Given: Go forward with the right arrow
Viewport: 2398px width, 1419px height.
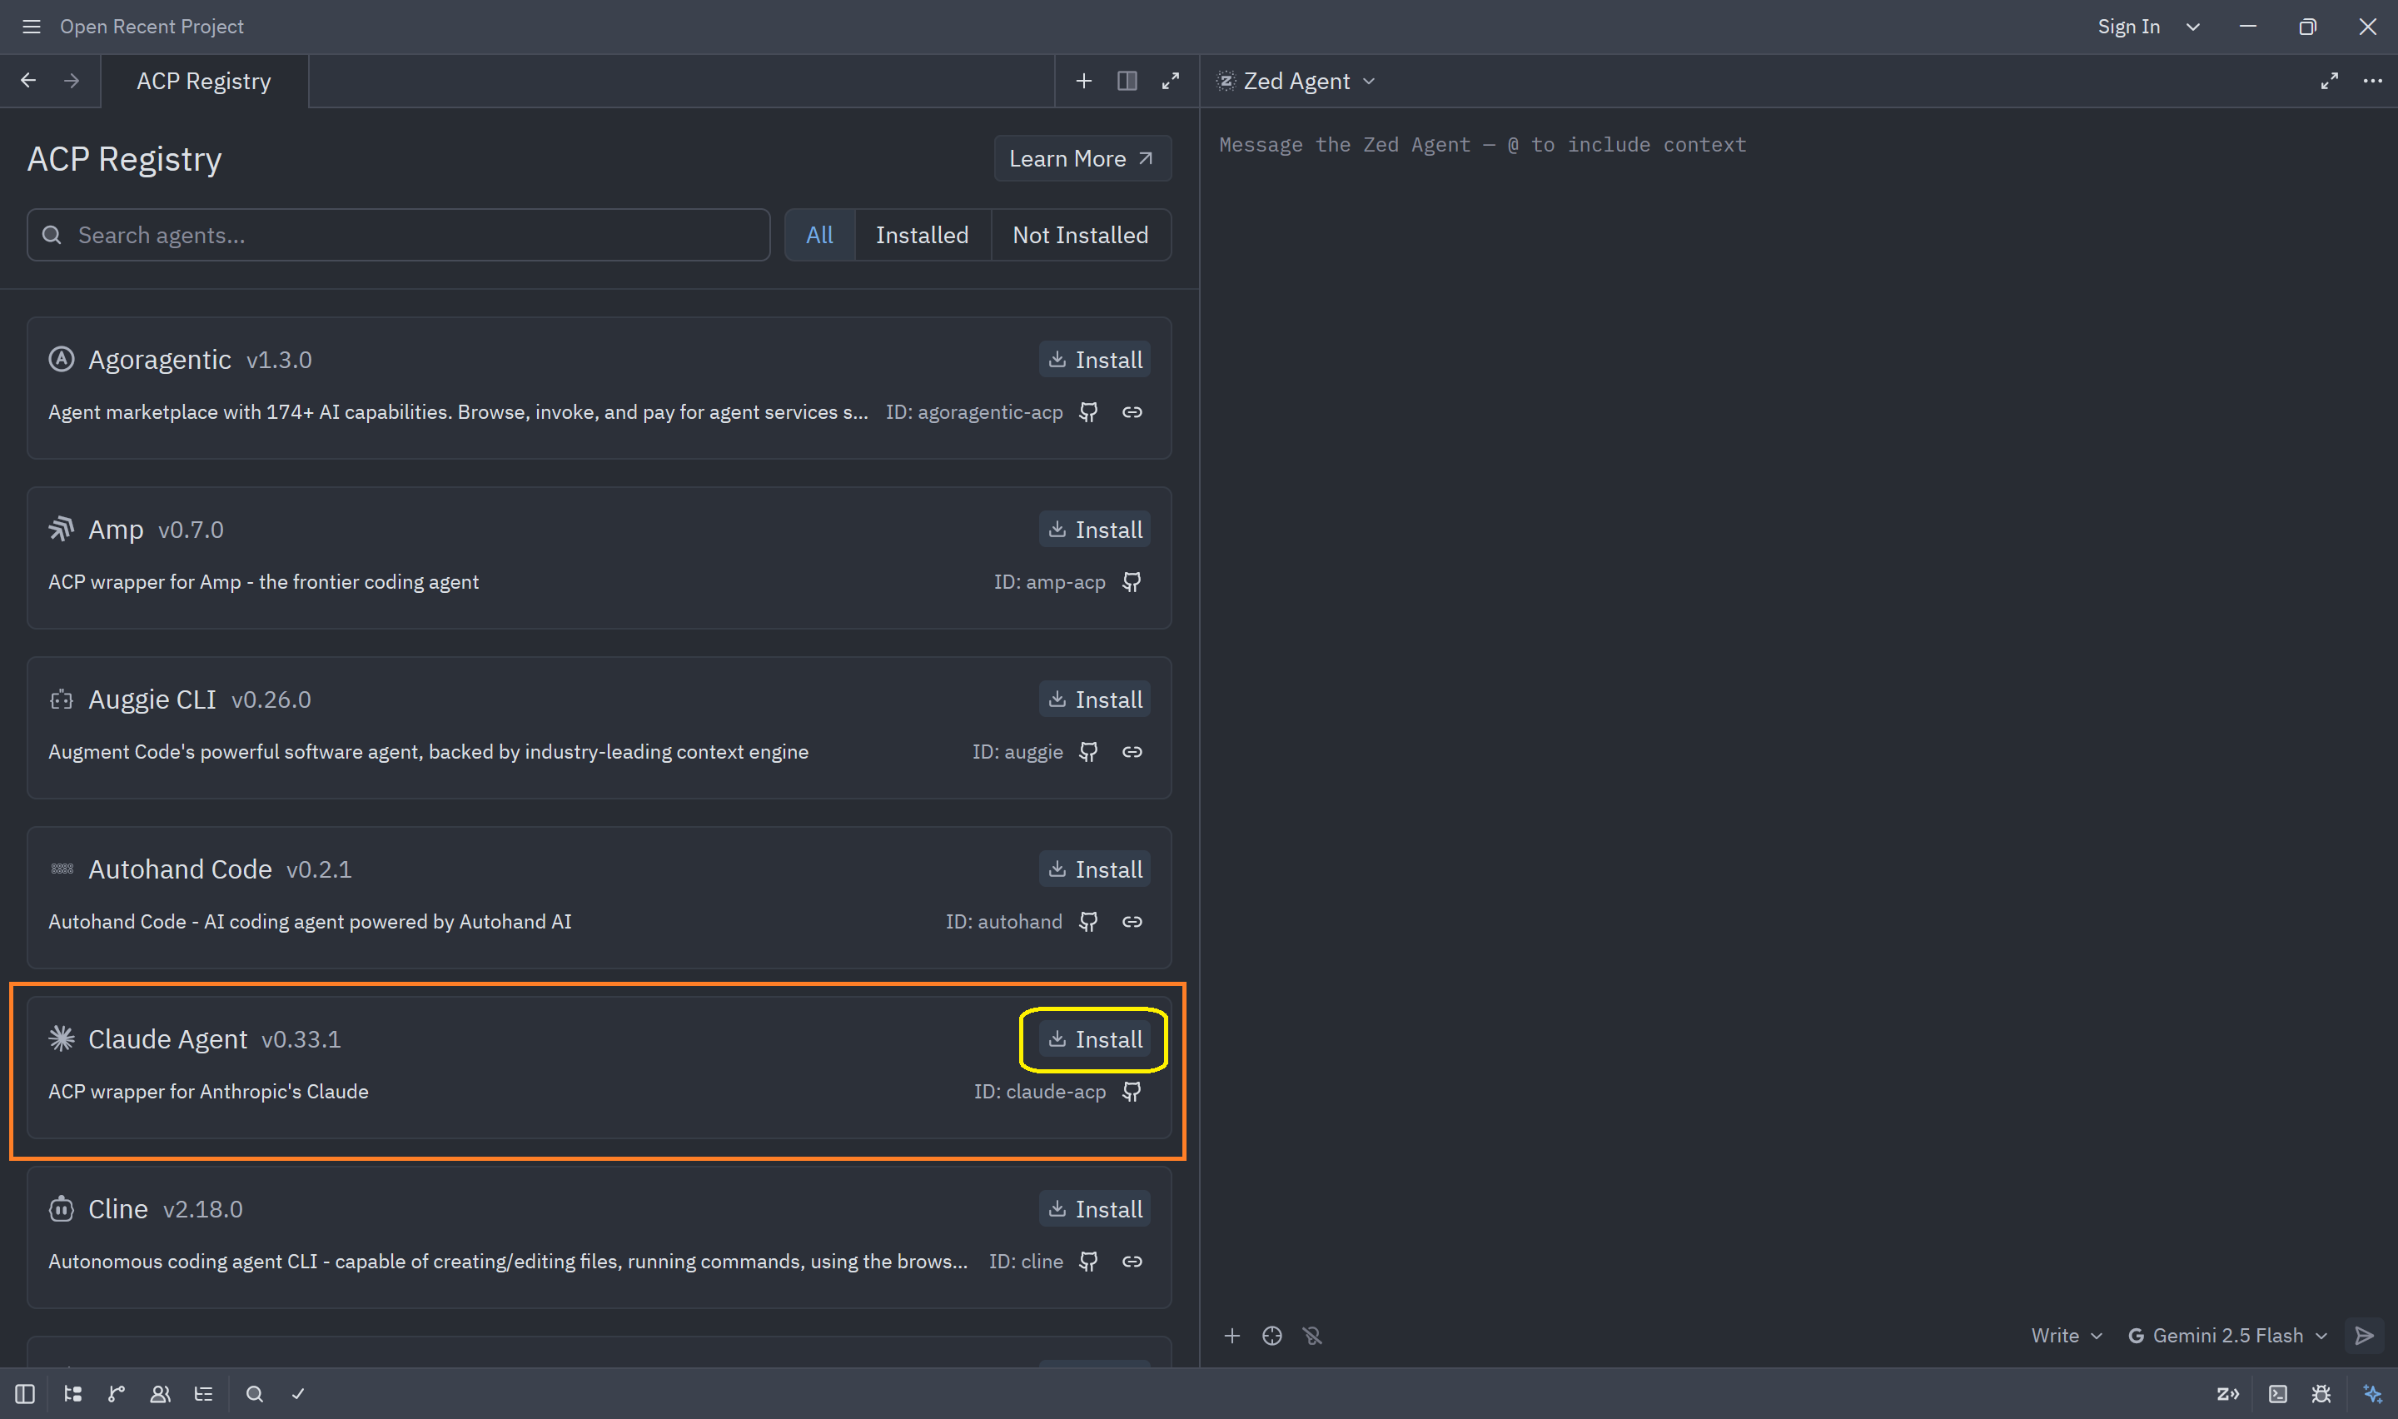Looking at the screenshot, I should click(72, 82).
